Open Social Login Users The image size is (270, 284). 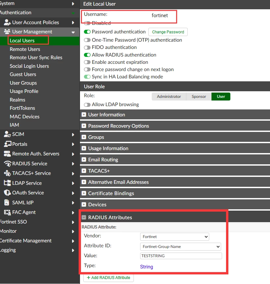29,66
